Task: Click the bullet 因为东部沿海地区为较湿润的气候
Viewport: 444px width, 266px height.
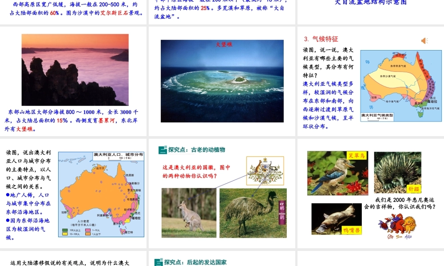Action: pyautogui.click(x=28, y=229)
